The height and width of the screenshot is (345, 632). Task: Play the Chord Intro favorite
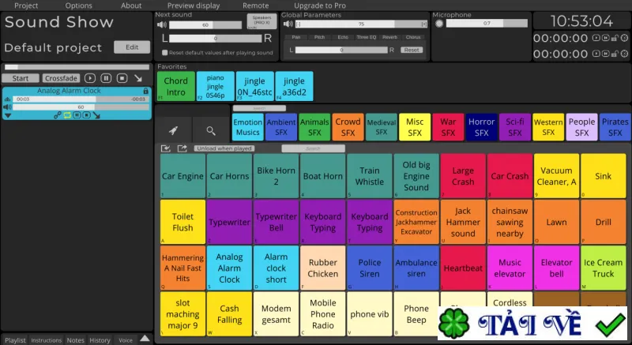175,86
